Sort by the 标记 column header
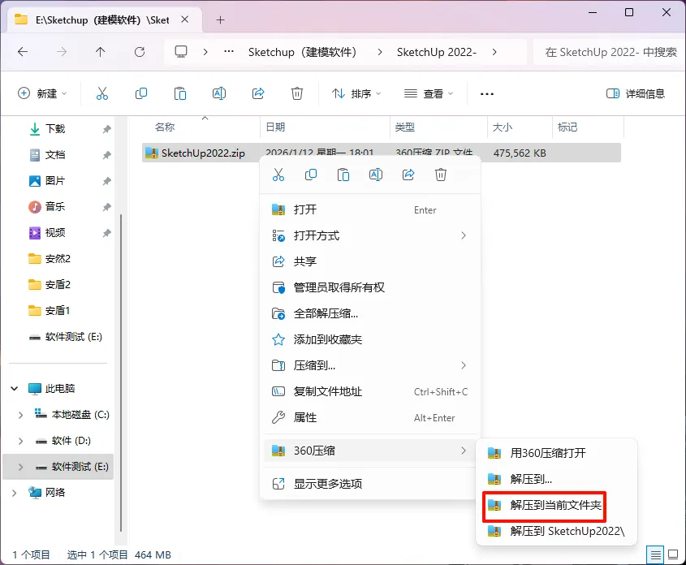This screenshot has width=686, height=565. (567, 127)
